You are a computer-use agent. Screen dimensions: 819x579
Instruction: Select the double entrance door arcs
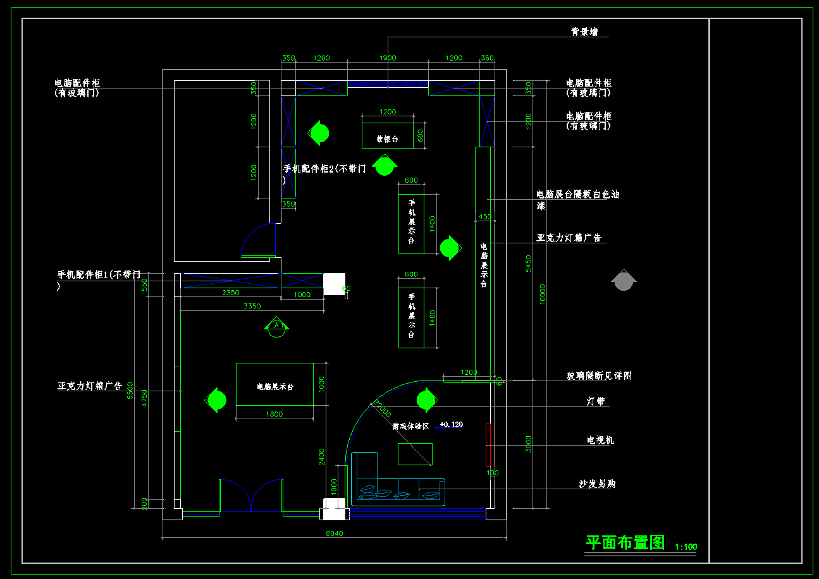pyautogui.click(x=250, y=495)
